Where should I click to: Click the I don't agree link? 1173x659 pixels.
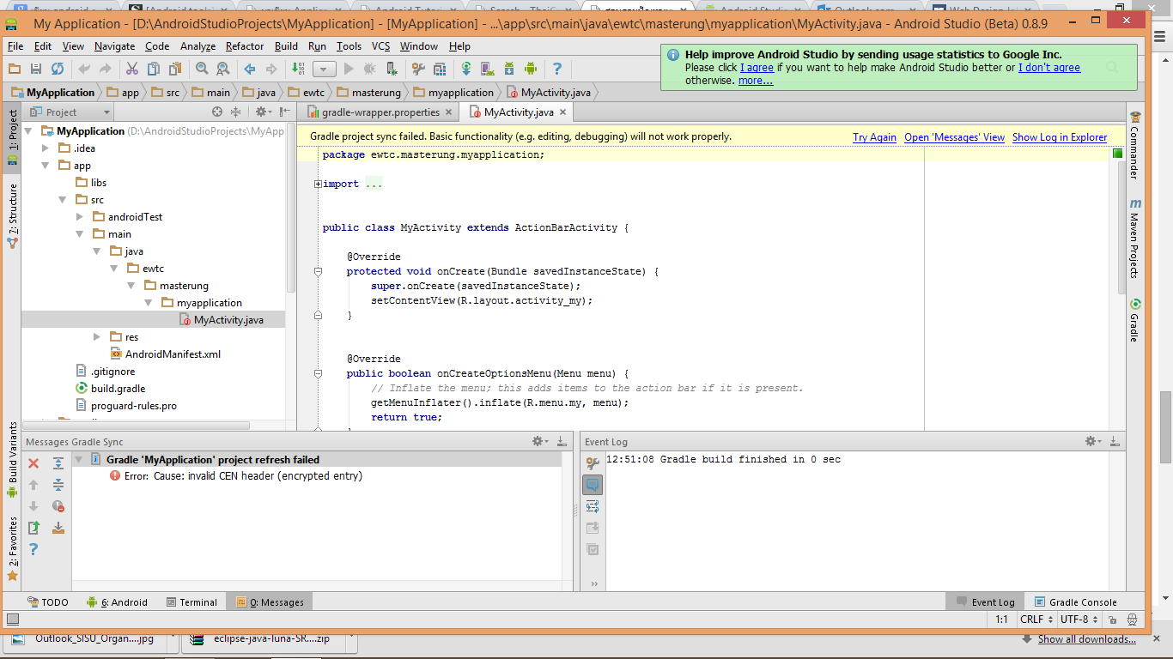(x=1049, y=68)
